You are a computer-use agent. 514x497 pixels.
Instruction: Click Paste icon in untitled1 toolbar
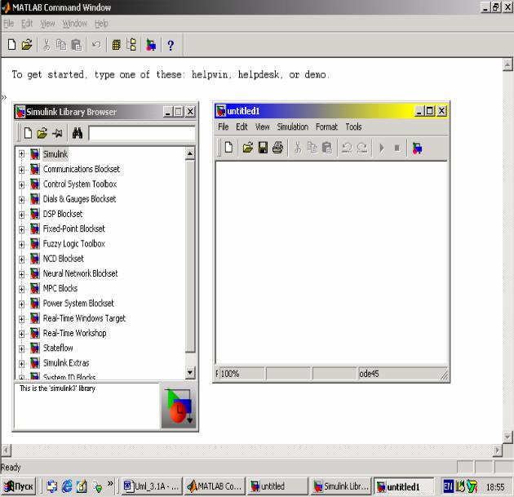click(327, 148)
